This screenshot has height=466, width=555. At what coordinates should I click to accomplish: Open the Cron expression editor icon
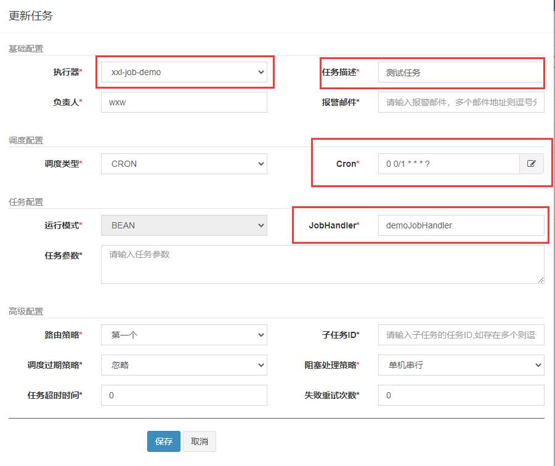click(532, 164)
